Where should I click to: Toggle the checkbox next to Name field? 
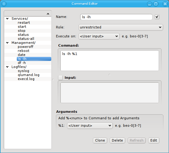[x=157, y=17]
